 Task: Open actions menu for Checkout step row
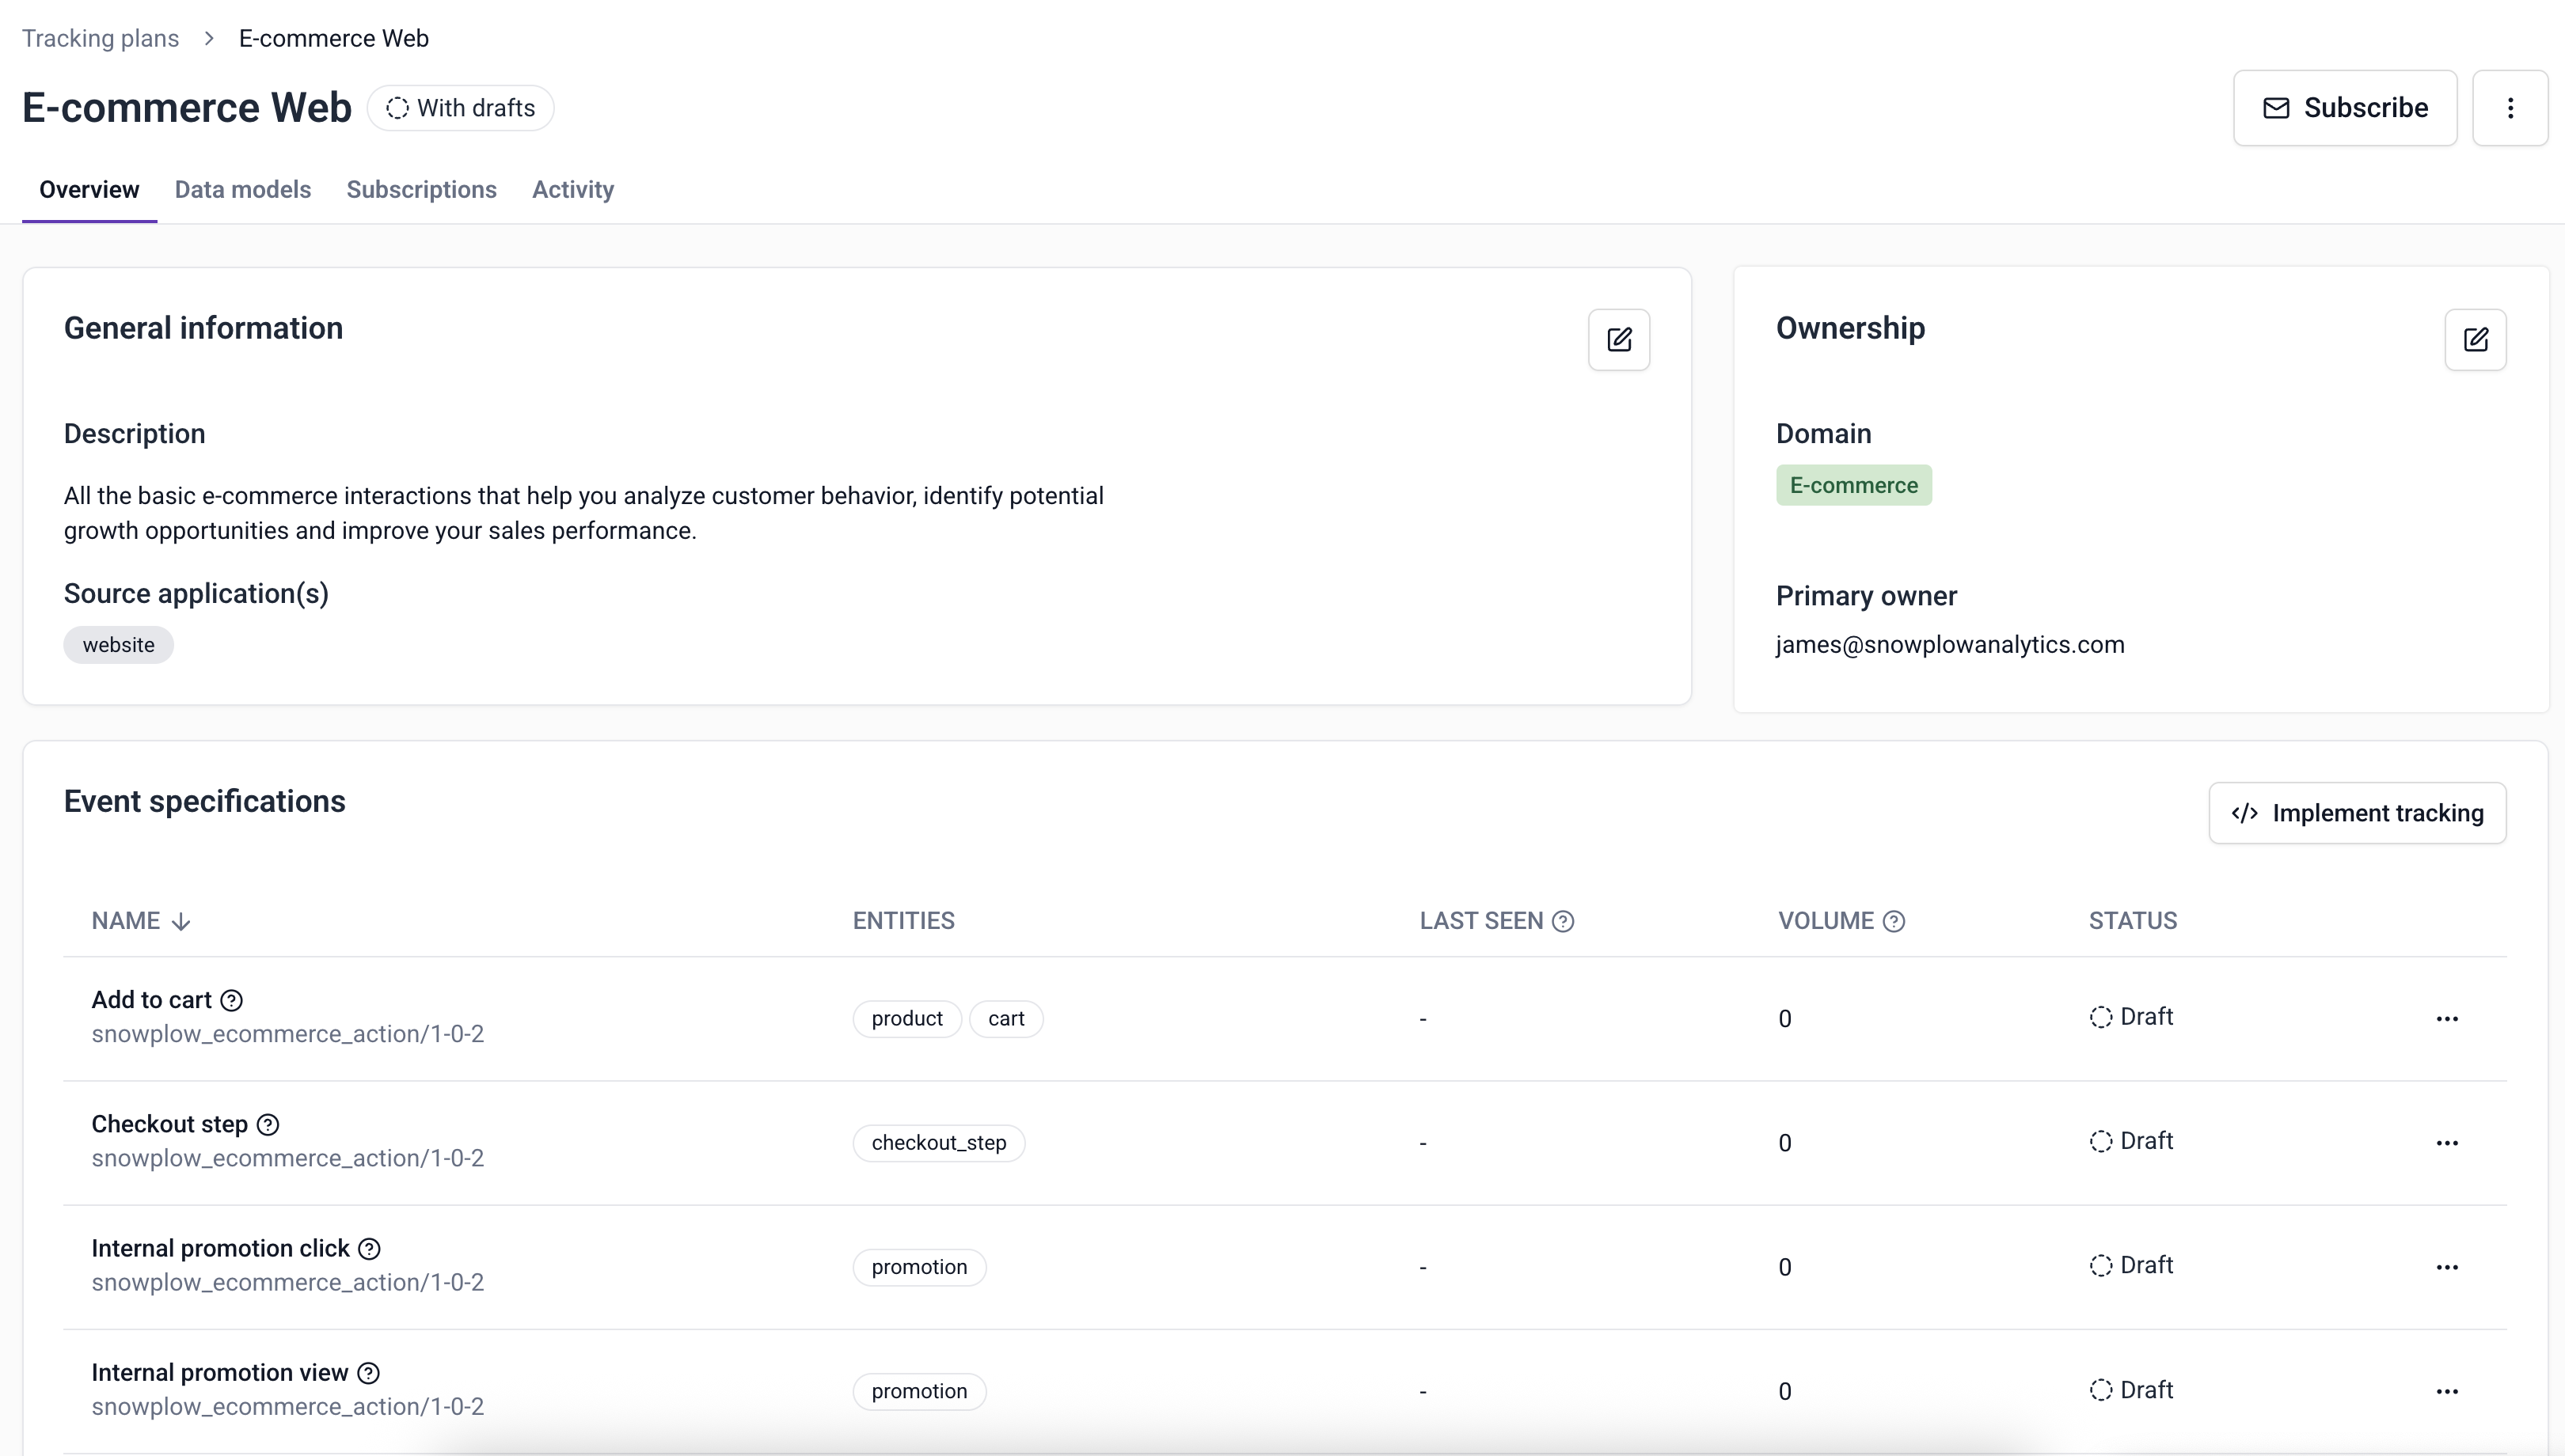(x=2447, y=1142)
